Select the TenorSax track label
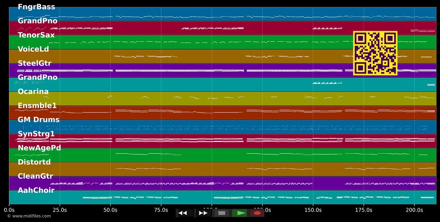440x222 pixels. (x=36, y=35)
